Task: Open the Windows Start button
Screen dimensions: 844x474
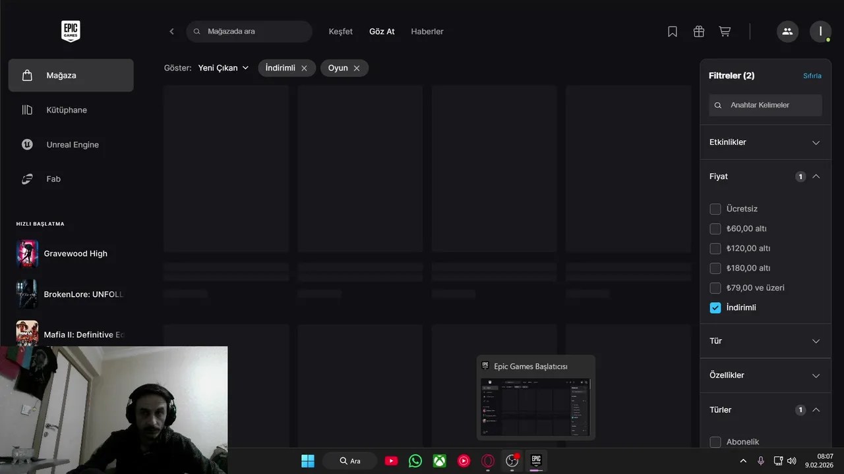Action: point(308,461)
